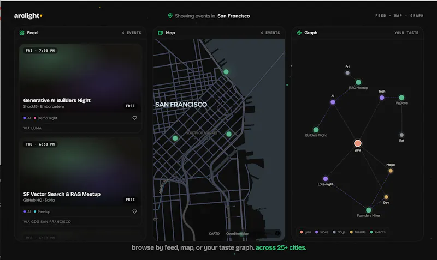Click the AI tag on Builders Night card
The height and width of the screenshot is (260, 437).
pos(27,118)
